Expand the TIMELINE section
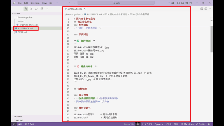Screen dimensions: 224x126 (18, 120)
